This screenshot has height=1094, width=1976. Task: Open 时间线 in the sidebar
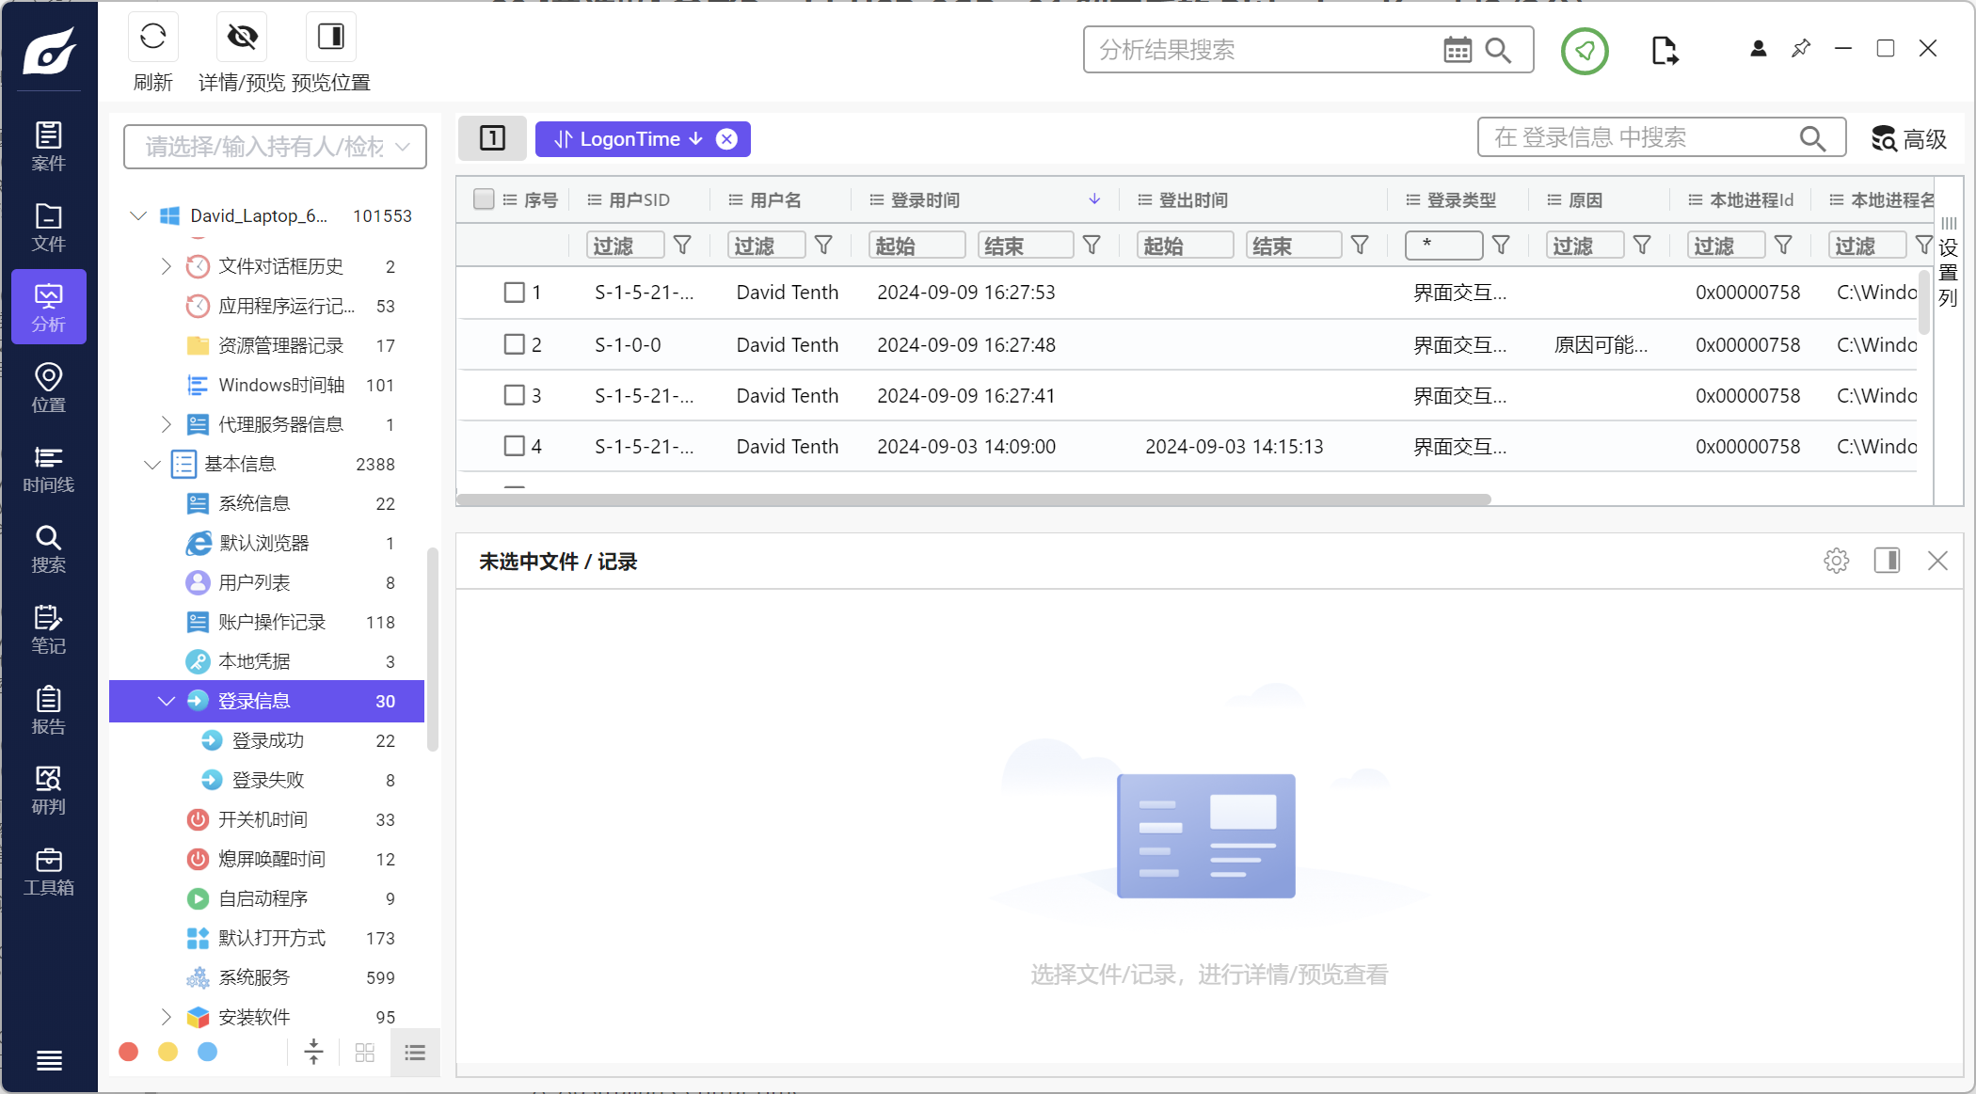coord(49,468)
